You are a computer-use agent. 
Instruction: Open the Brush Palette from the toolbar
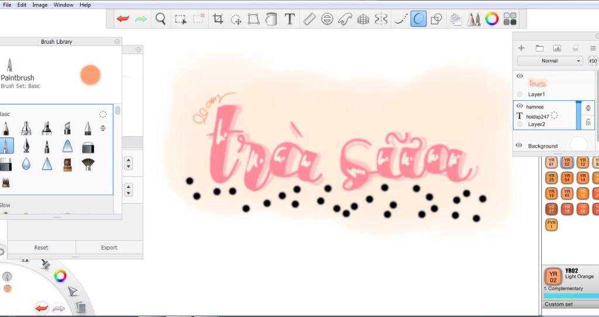click(474, 19)
